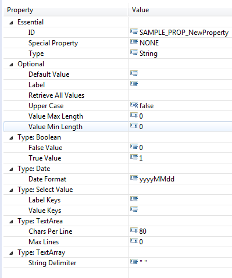Click the Type: TextArray category label
The height and width of the screenshot is (278, 232).
[41, 252]
